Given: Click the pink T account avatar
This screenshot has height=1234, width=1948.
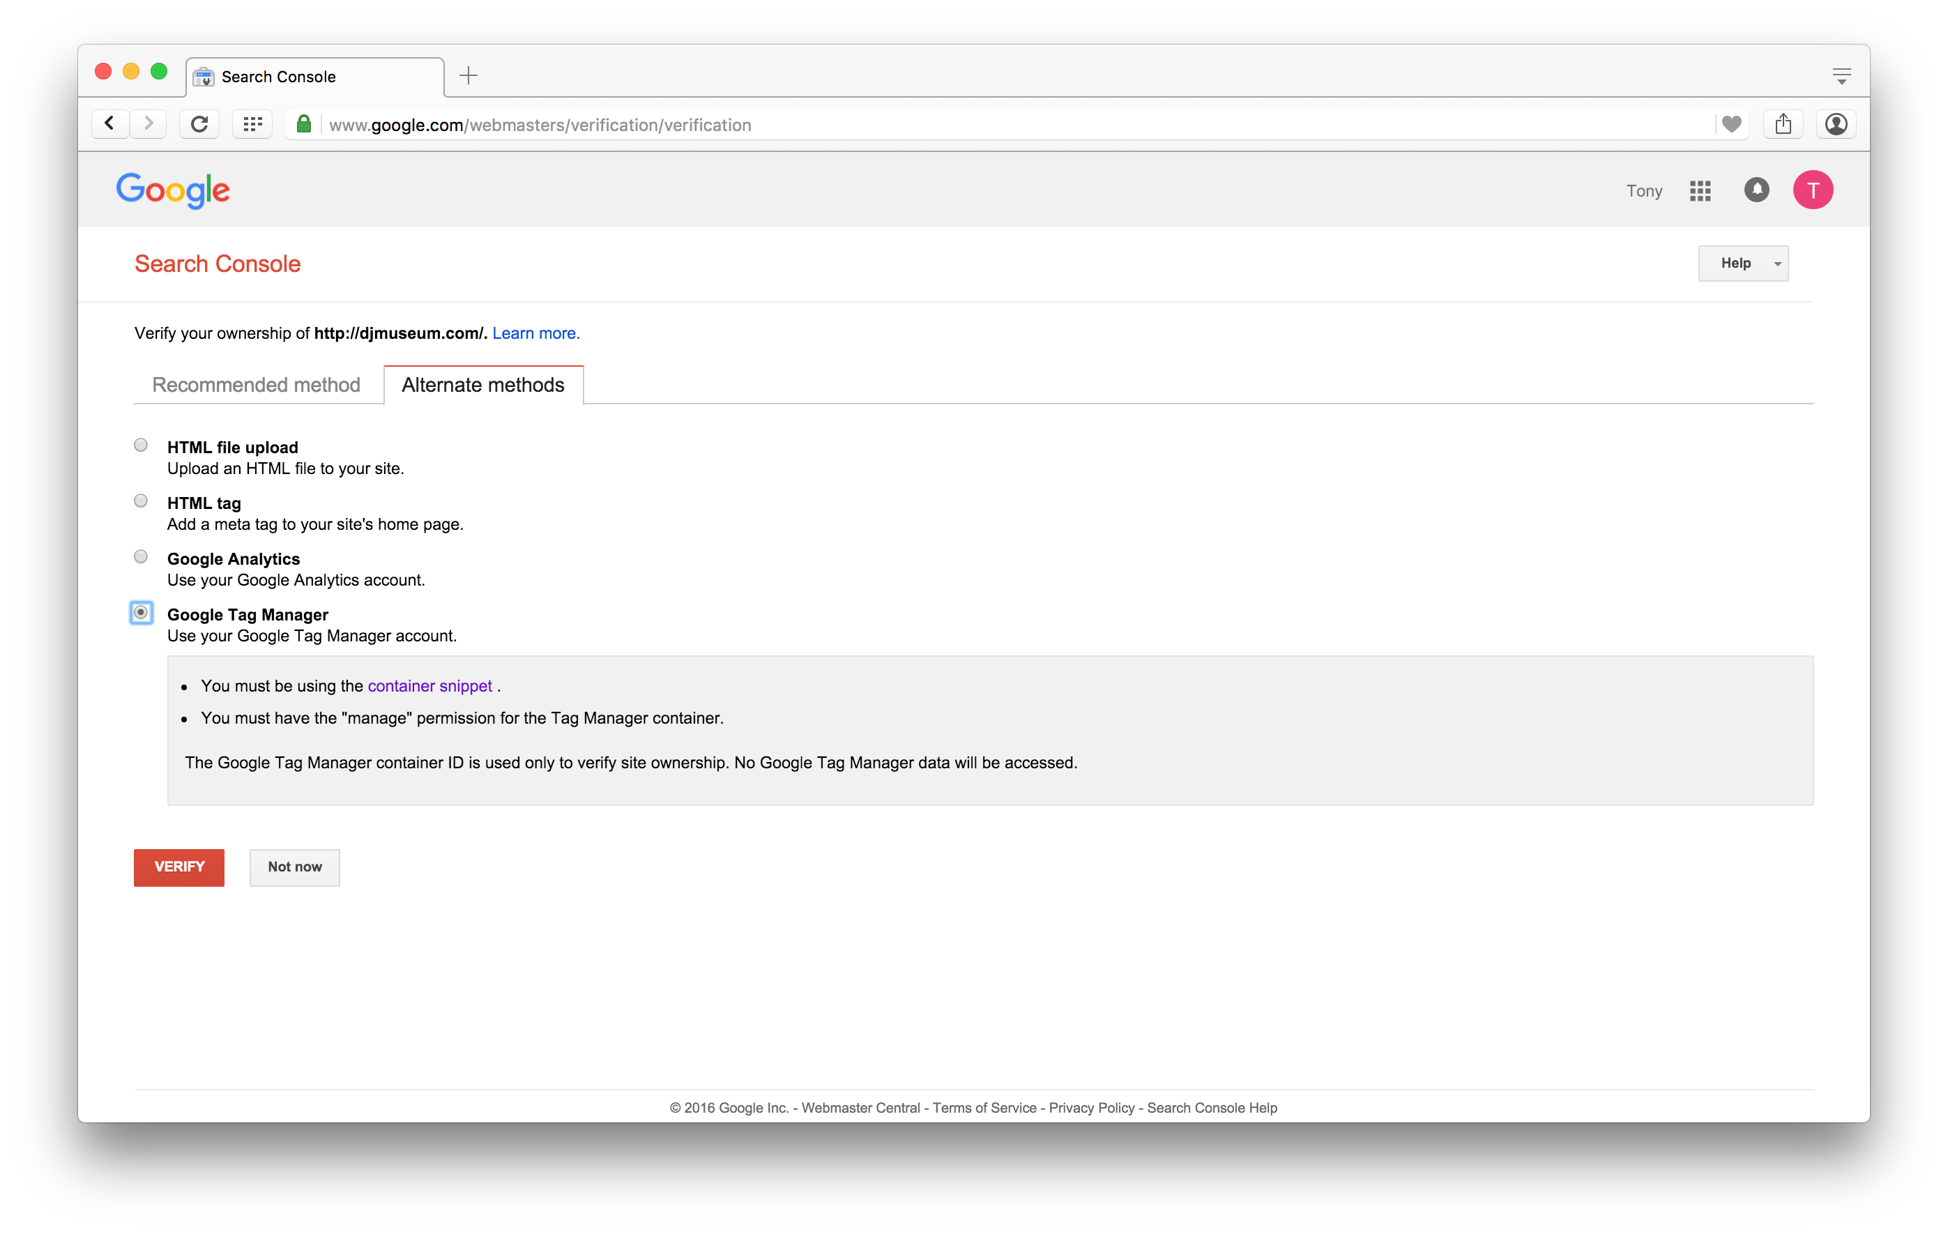Looking at the screenshot, I should (1812, 190).
